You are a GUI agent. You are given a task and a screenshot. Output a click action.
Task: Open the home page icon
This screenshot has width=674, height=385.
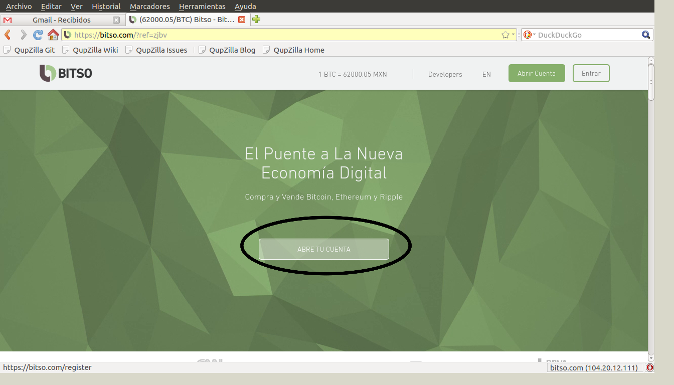point(53,35)
